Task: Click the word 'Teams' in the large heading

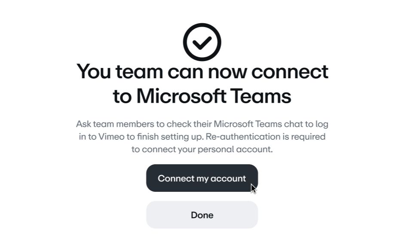Action: (261, 96)
